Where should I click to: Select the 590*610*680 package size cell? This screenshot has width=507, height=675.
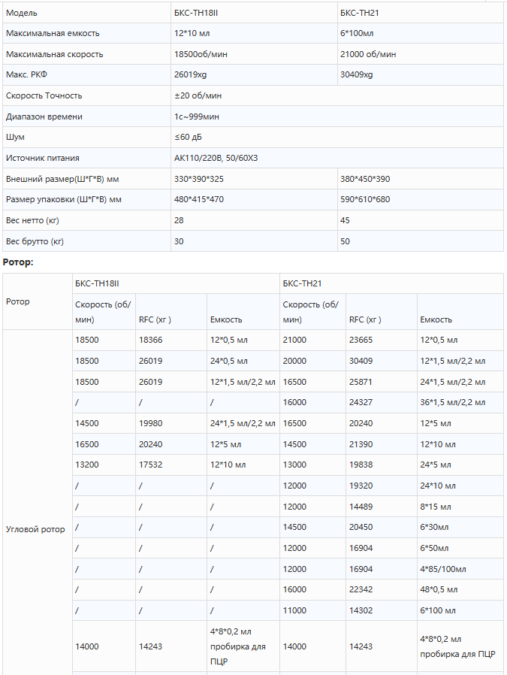365,199
